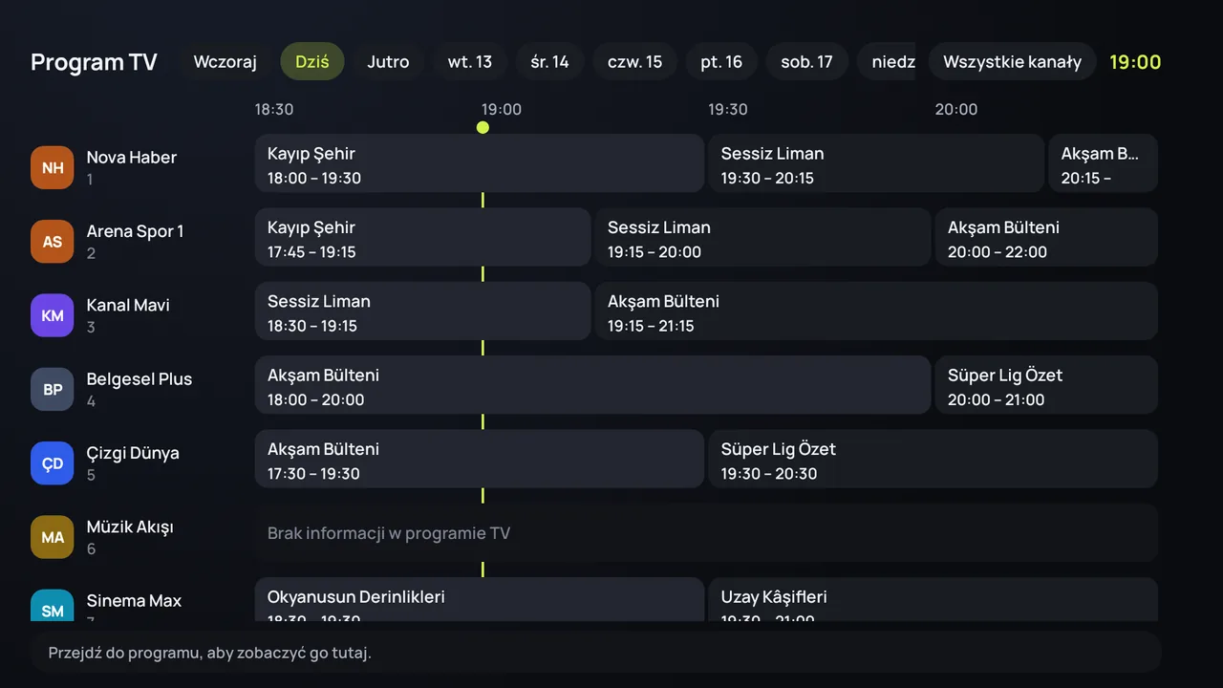The height and width of the screenshot is (688, 1223).
Task: Click the Brak informacji w programie TV row
Action: pyautogui.click(x=706, y=533)
